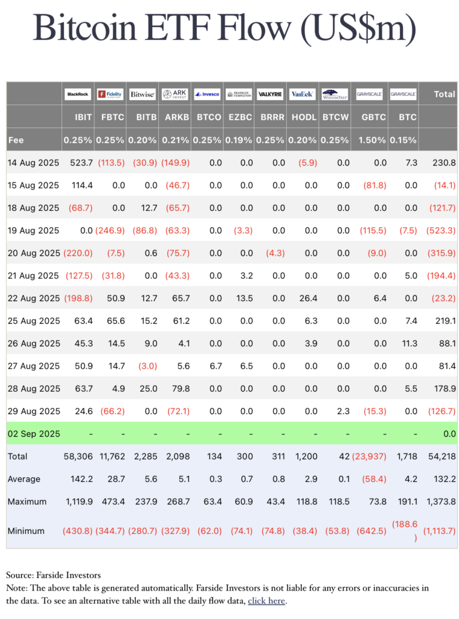This screenshot has height=619, width=459.
Task: Select the 27 Aug 2025 date cell
Action: 33,366
